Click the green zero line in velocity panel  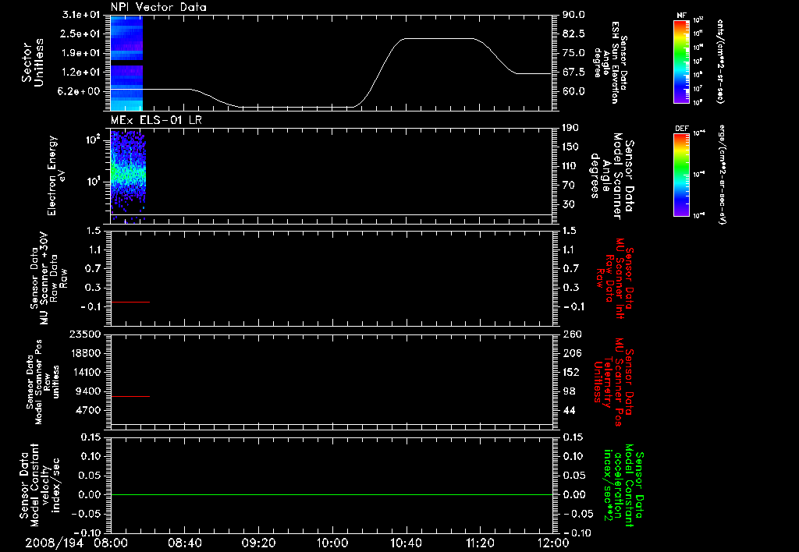(x=332, y=494)
